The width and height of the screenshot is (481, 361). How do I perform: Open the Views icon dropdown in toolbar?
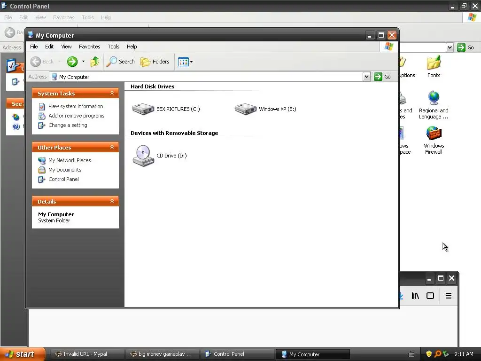[185, 62]
